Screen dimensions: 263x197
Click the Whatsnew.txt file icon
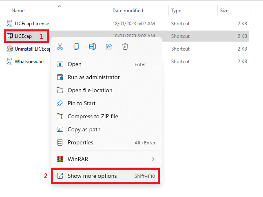9,61
